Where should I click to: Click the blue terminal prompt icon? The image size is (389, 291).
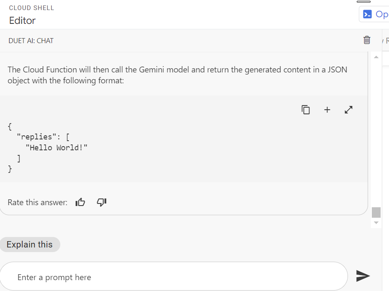[367, 14]
